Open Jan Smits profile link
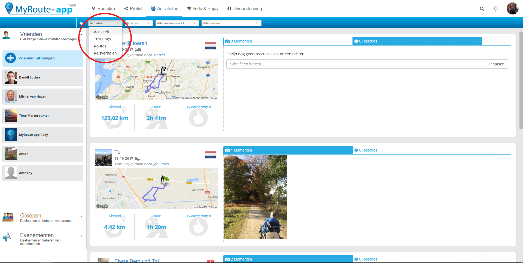The height and width of the screenshot is (263, 523). (161, 164)
